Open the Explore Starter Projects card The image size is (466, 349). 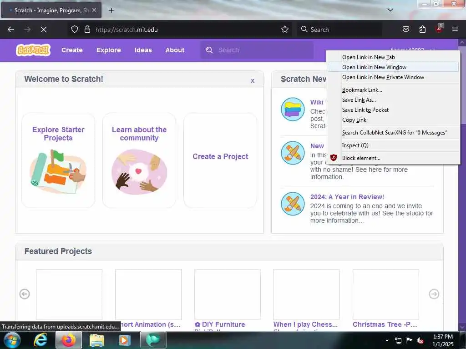[58, 160]
